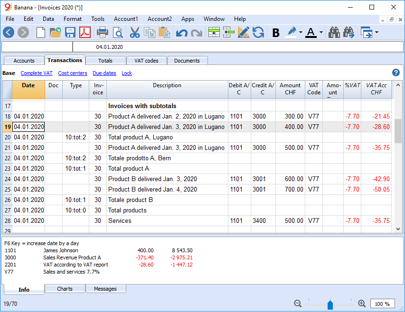Create a new file with blank page icon
Viewport: 405px width, 312px height.
41,33
